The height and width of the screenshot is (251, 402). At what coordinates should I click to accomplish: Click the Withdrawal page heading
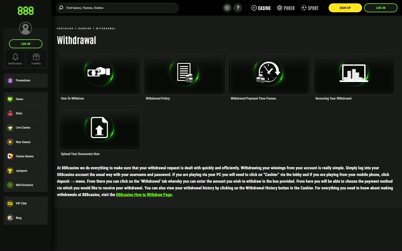pos(76,40)
